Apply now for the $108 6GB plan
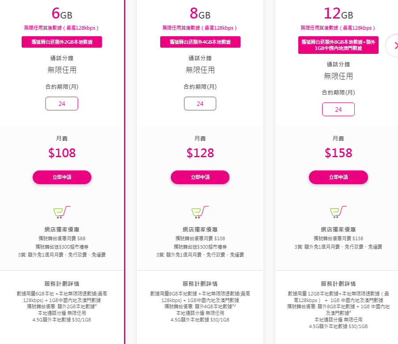The height and width of the screenshot is (344, 398). [x=62, y=177]
